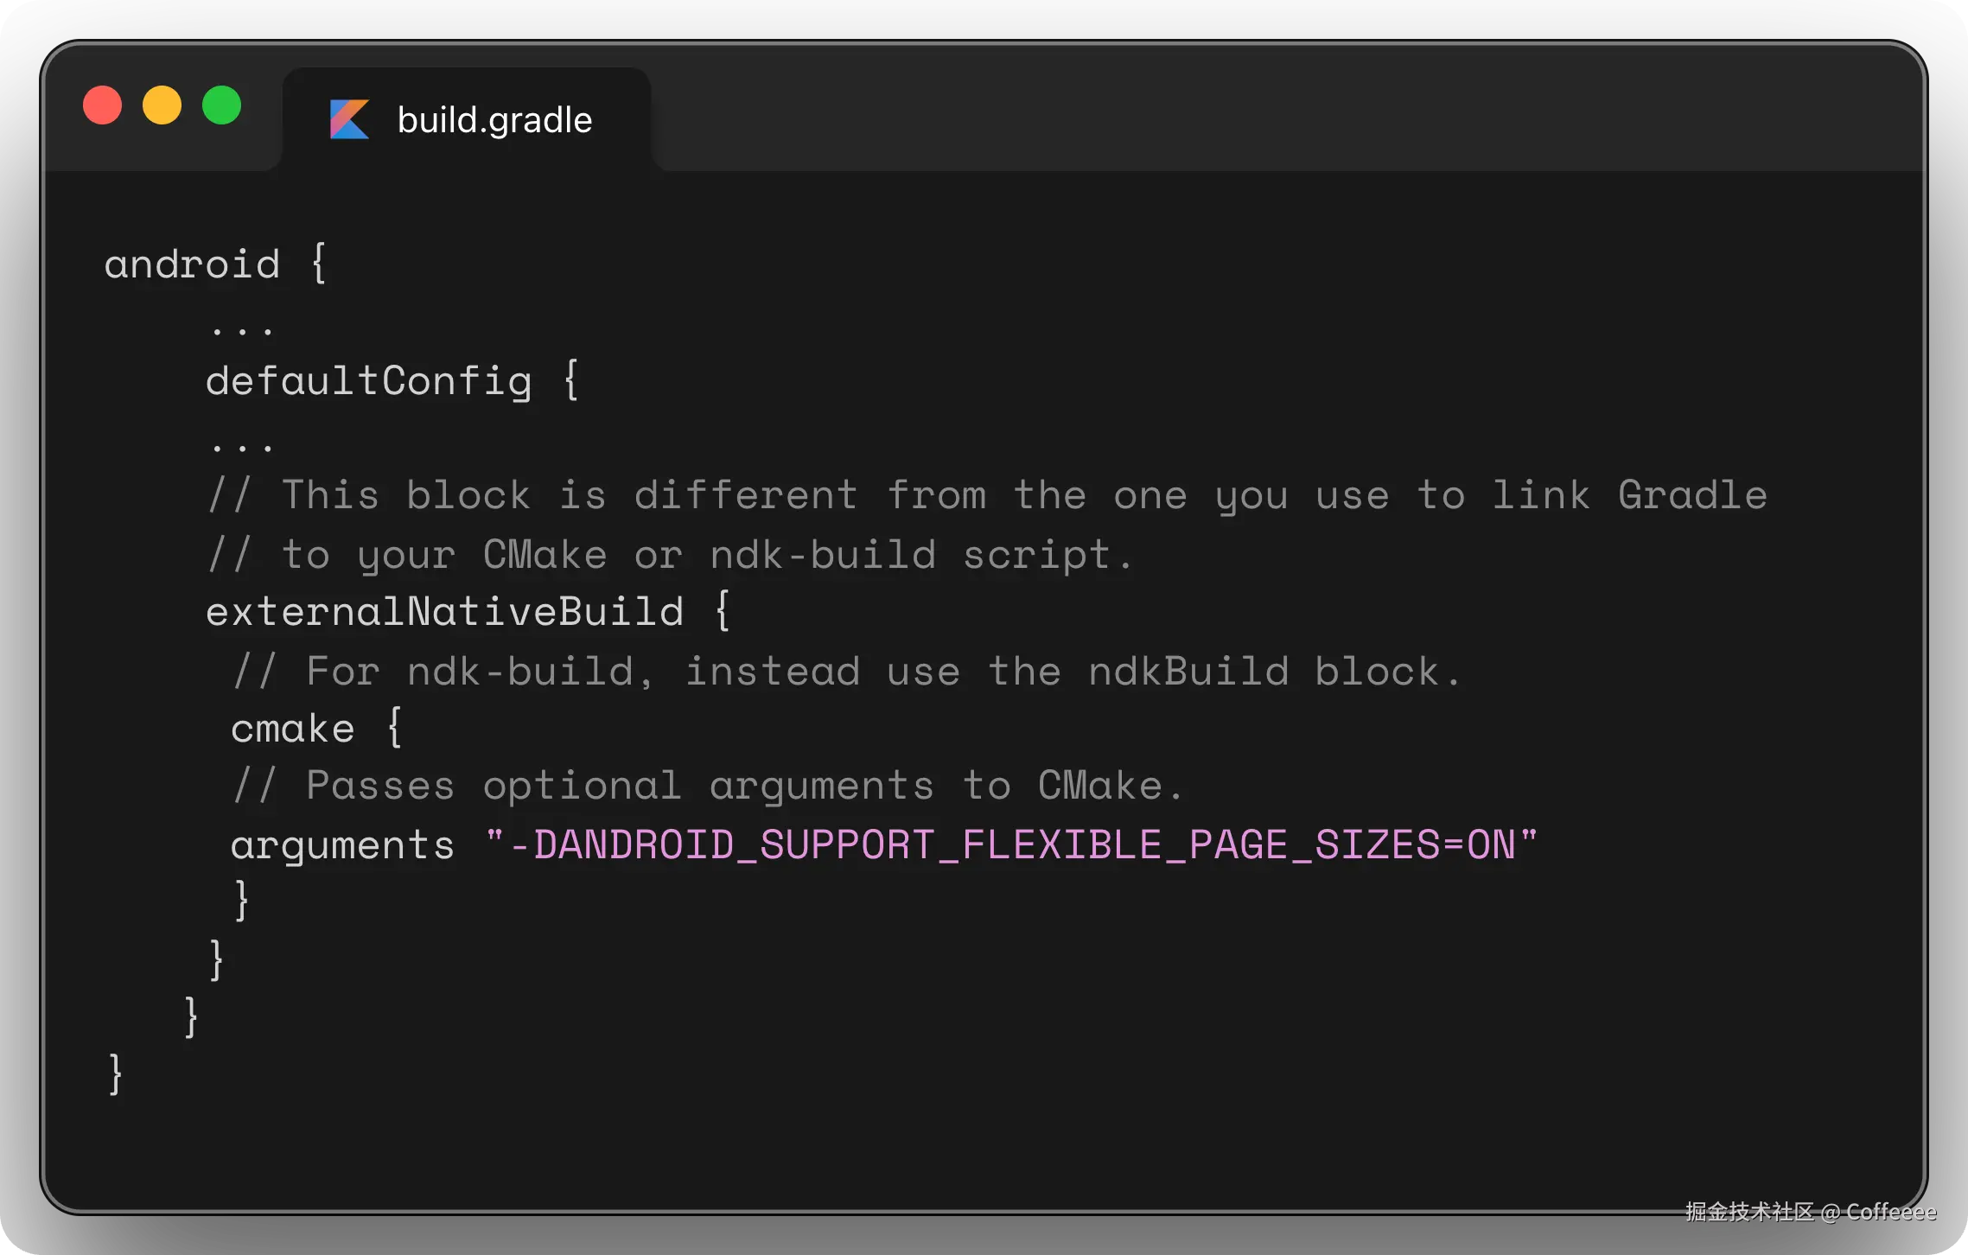Click the arguments keyword

pyautogui.click(x=342, y=845)
